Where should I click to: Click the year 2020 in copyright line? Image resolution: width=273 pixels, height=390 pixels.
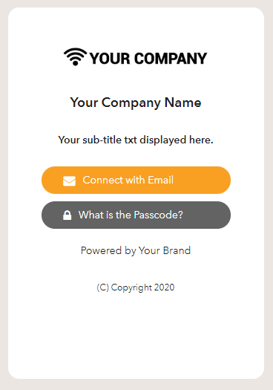164,287
